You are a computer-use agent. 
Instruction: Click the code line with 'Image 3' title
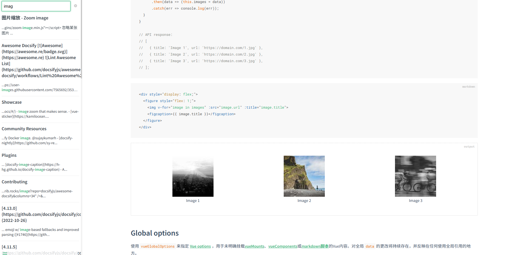(201, 61)
